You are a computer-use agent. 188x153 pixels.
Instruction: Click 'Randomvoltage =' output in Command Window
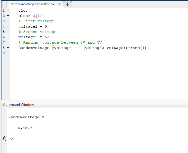26,117
